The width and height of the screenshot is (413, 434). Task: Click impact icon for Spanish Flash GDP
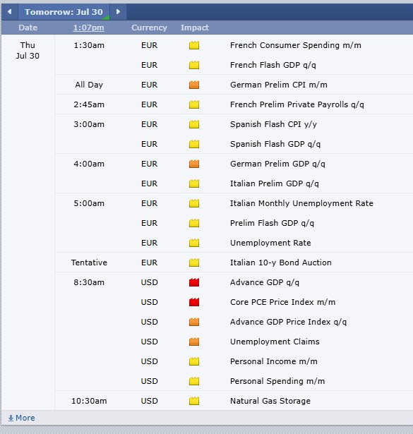click(x=194, y=144)
